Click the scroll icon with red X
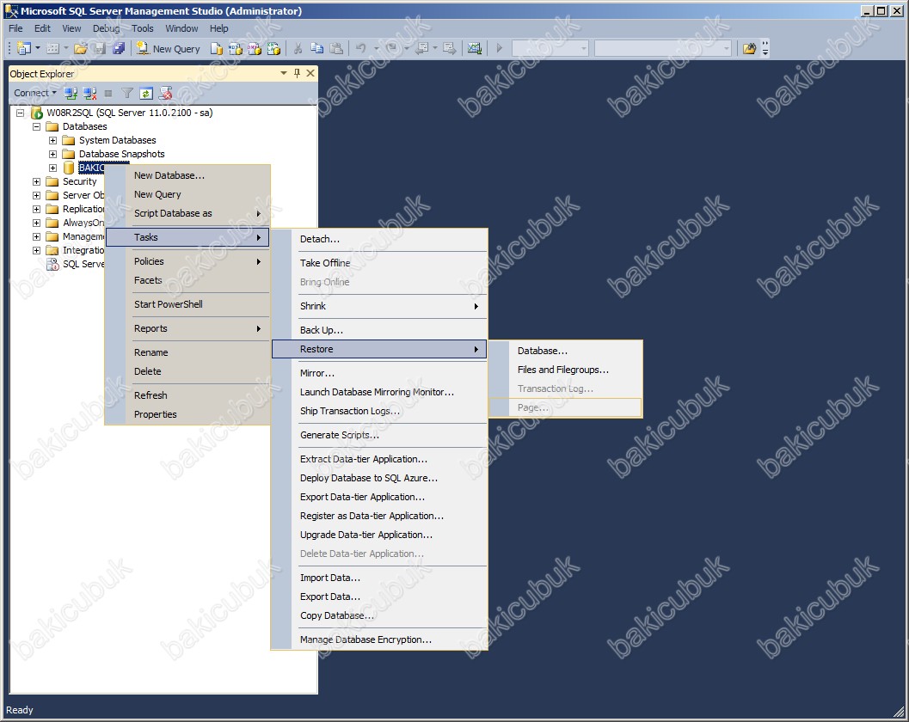909x722 pixels. 165,93
